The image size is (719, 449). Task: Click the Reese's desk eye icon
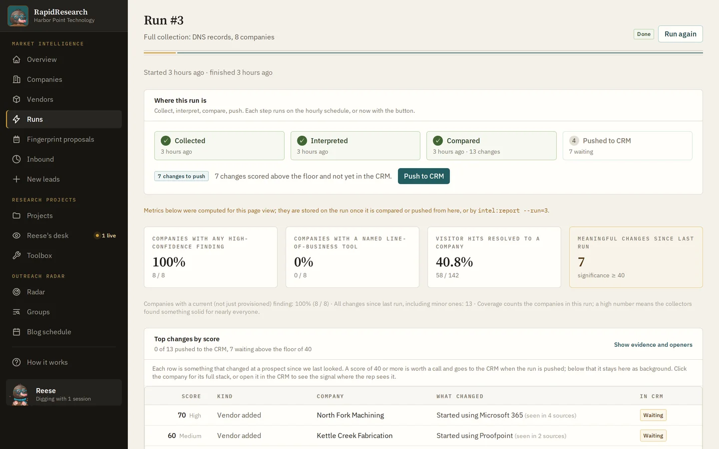coord(16,235)
